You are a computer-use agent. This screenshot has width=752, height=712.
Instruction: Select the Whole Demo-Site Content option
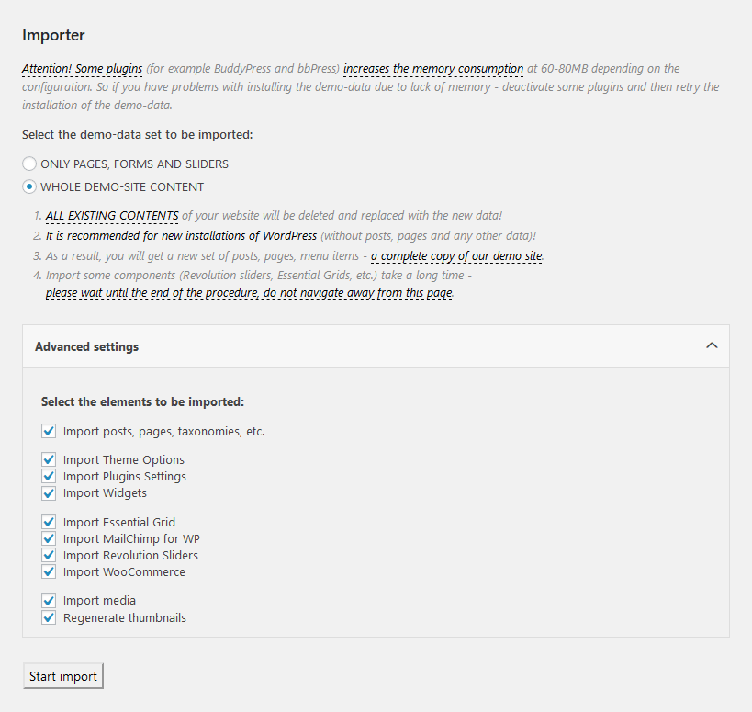point(29,186)
